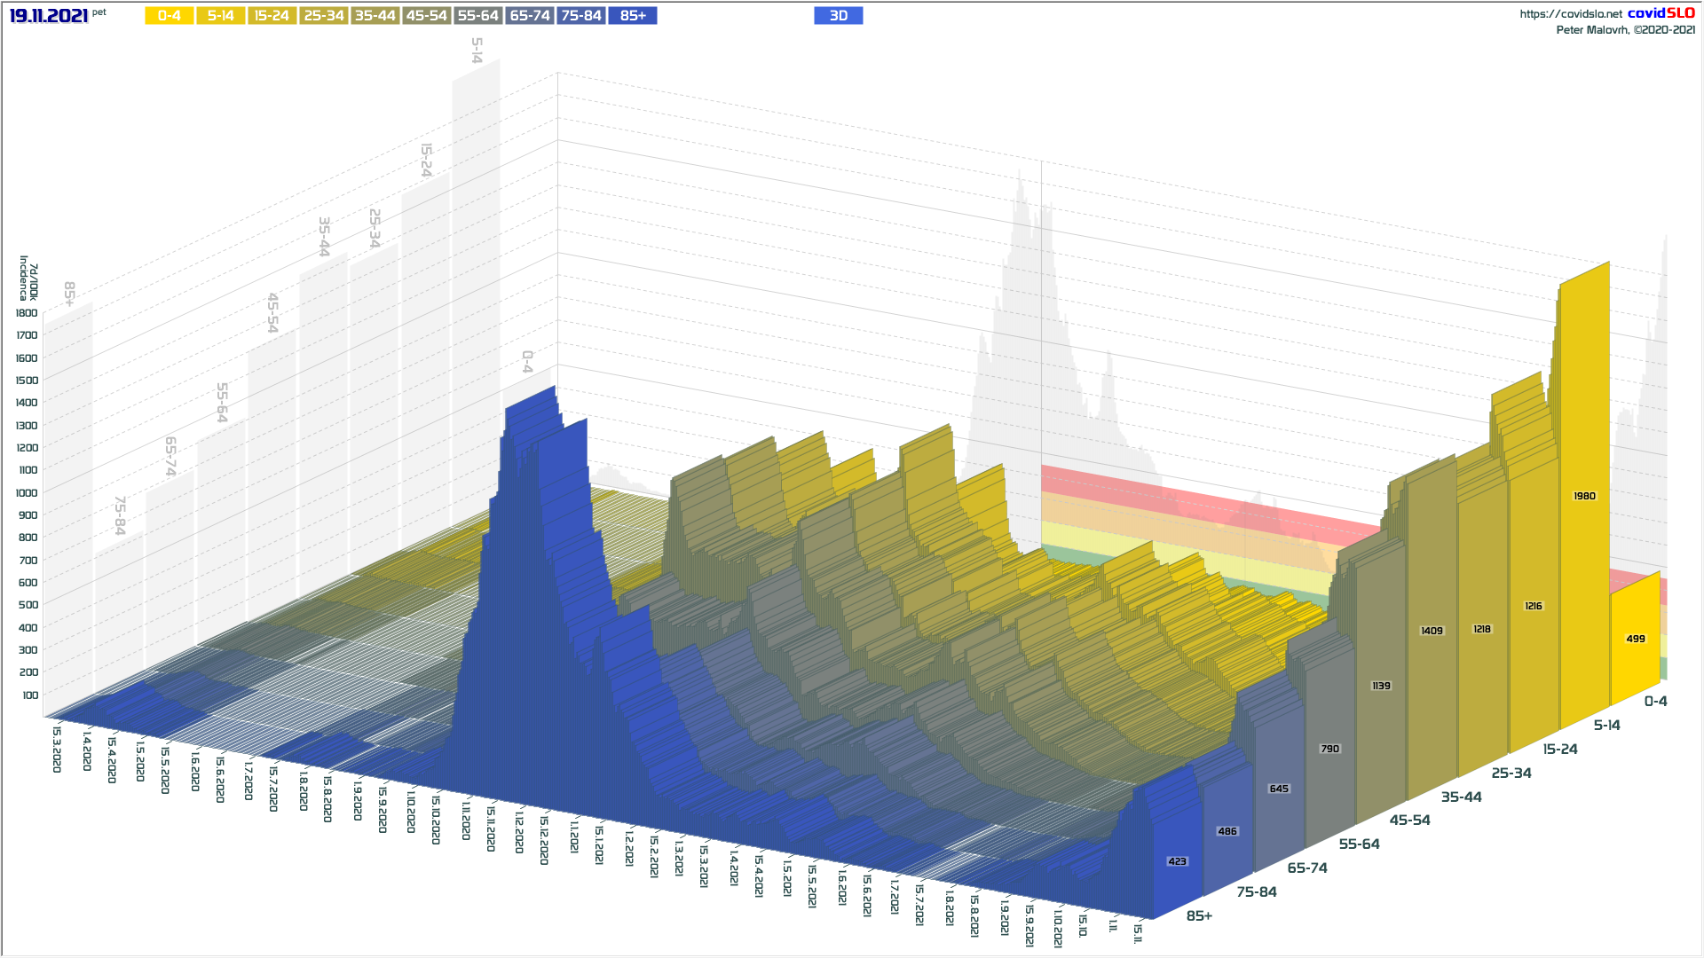
Task: Click the 1980 value label on 5-14 bar
Action: pos(1584,496)
